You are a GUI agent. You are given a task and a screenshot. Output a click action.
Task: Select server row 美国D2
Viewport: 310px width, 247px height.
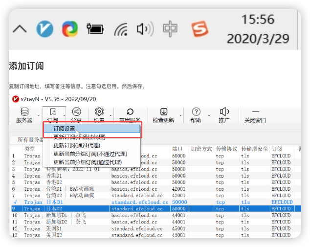pyautogui.click(x=156, y=235)
